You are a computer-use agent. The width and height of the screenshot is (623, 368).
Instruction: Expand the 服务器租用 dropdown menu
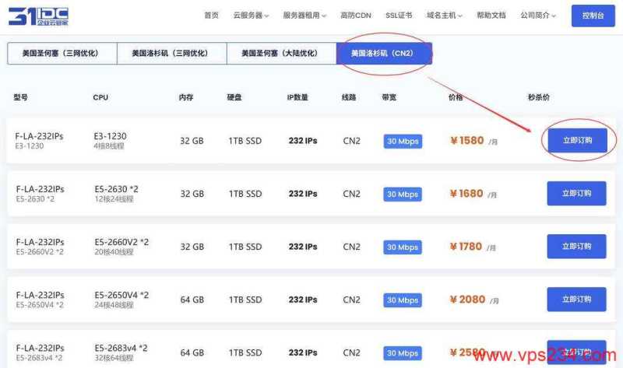[x=304, y=16]
